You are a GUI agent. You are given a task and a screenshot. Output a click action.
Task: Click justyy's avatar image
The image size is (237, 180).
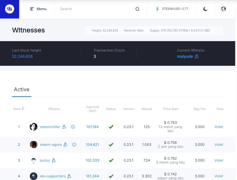(x=34, y=161)
